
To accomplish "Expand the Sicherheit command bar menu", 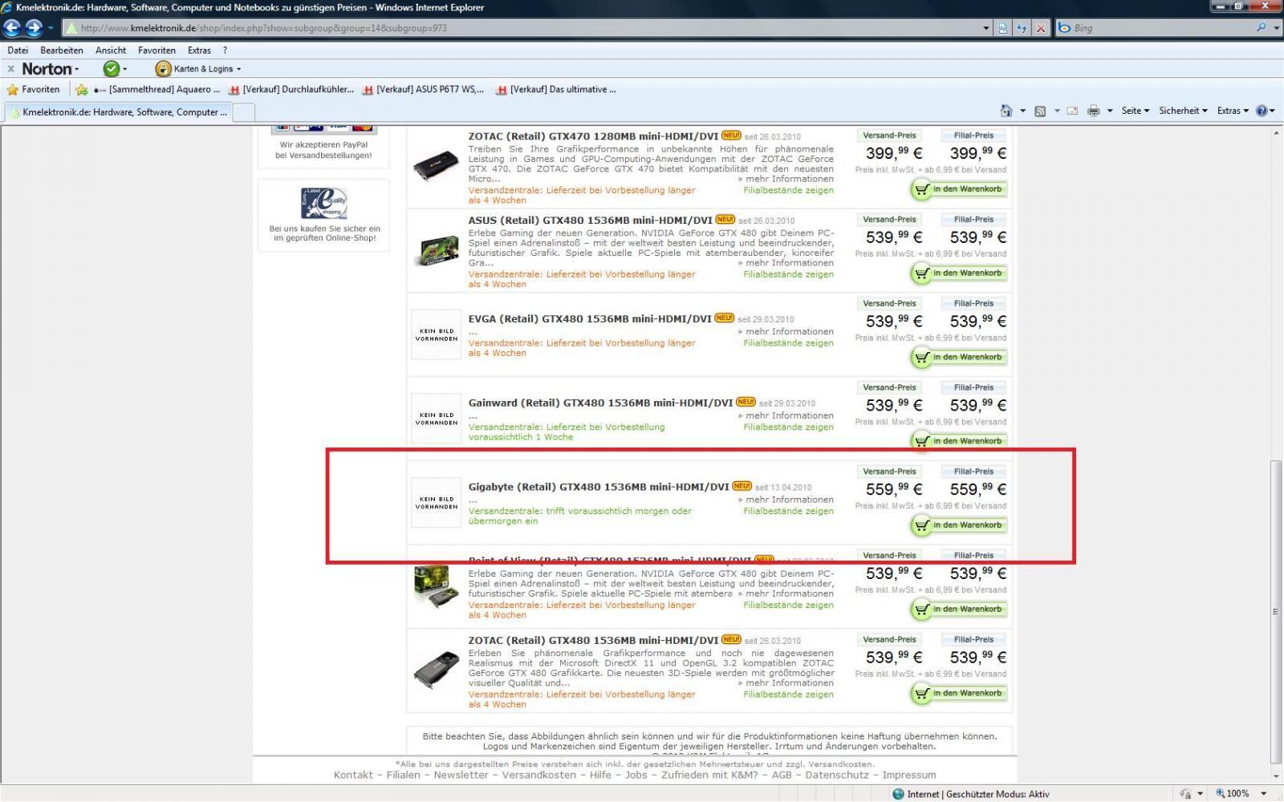I will pyautogui.click(x=1184, y=111).
